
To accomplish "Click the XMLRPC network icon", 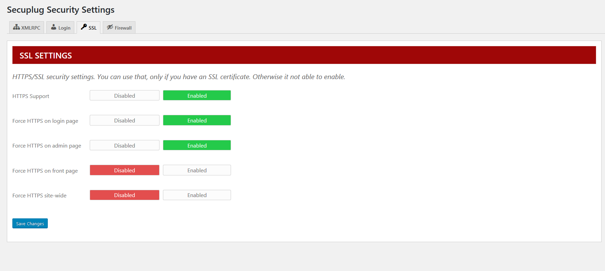I will [x=16, y=27].
